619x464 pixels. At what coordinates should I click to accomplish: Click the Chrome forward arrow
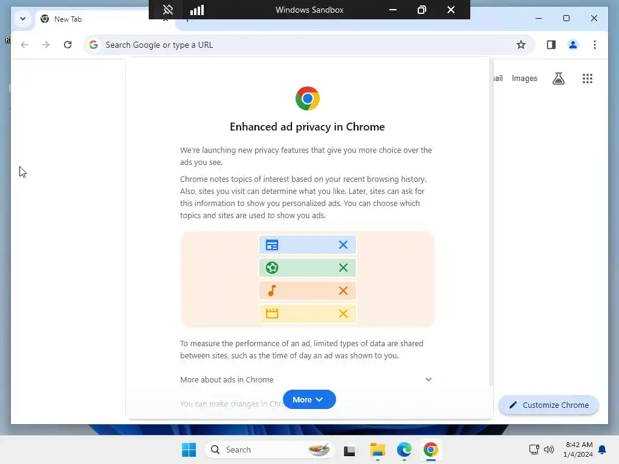(46, 45)
